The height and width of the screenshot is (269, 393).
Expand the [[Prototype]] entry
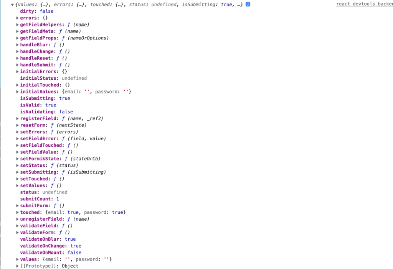17,266
